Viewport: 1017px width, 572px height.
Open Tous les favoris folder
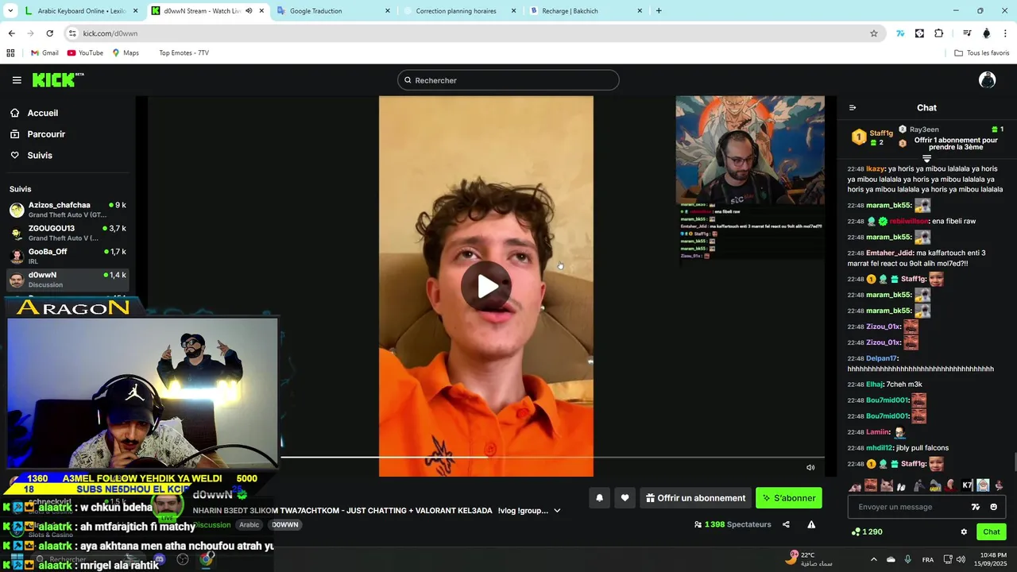point(982,53)
